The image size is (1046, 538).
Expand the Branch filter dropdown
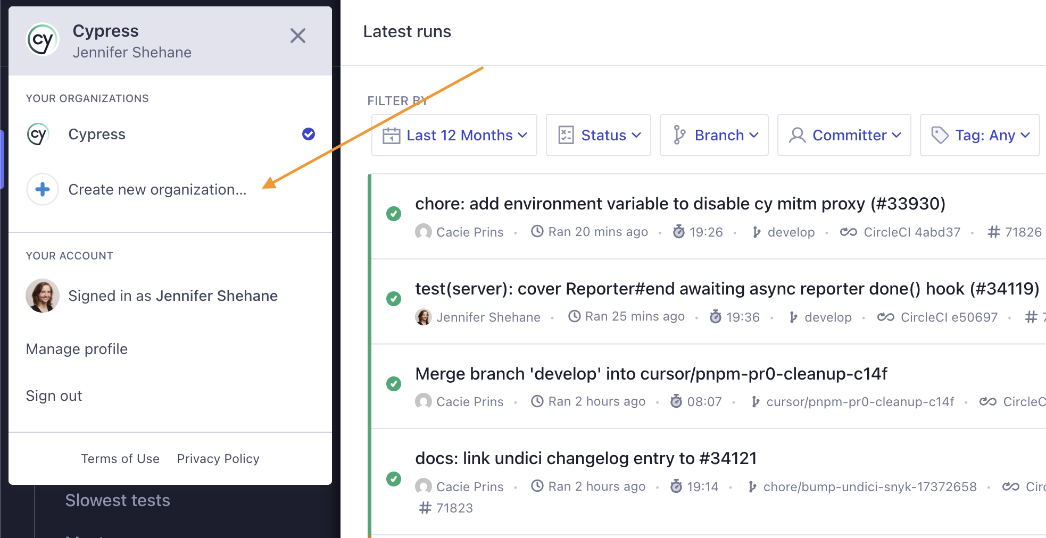[x=714, y=135]
